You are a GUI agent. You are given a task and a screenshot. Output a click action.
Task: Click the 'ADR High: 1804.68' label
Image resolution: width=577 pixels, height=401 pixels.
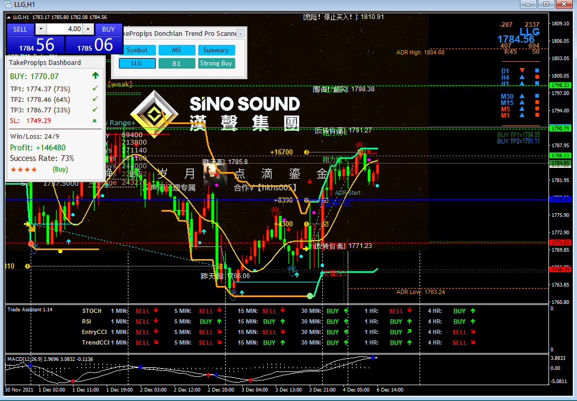click(420, 52)
